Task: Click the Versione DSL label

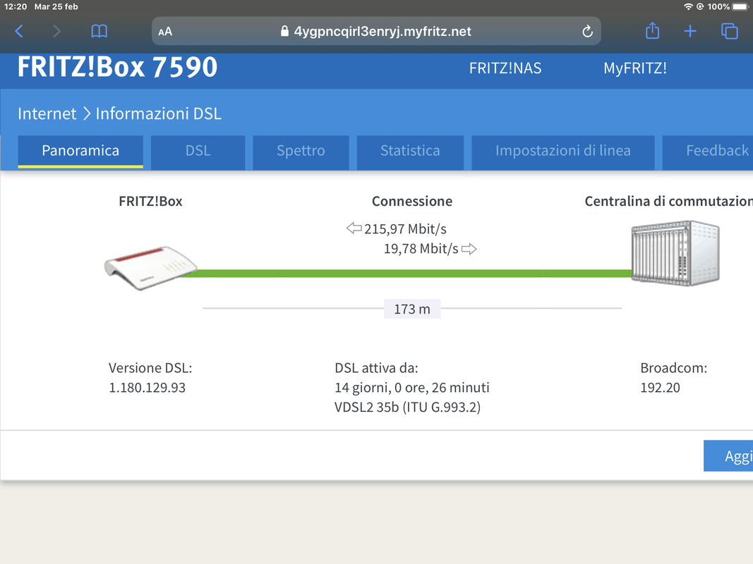Action: pyautogui.click(x=150, y=368)
